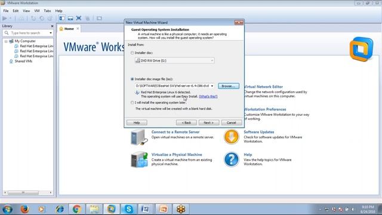This screenshot has width=382, height=215.
Task: Click the Help question mark icon
Action: click(231, 159)
